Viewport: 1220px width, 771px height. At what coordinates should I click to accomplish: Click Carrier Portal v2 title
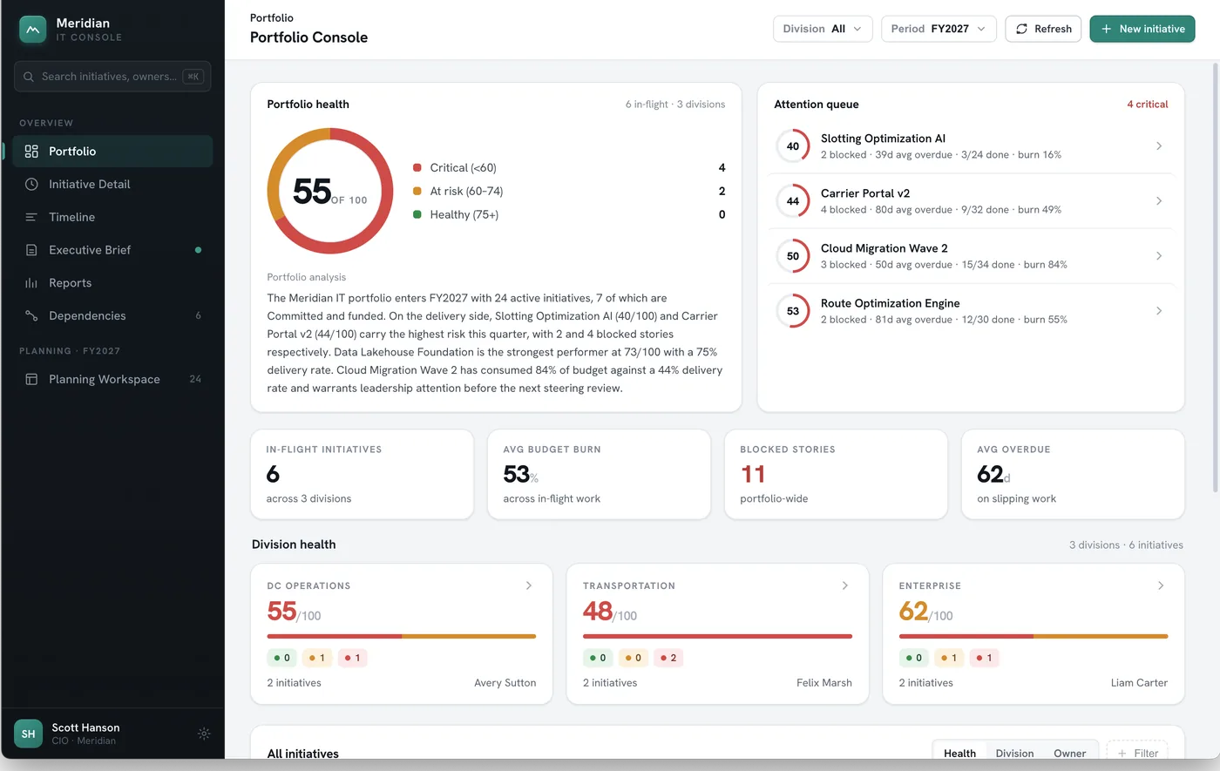865,193
